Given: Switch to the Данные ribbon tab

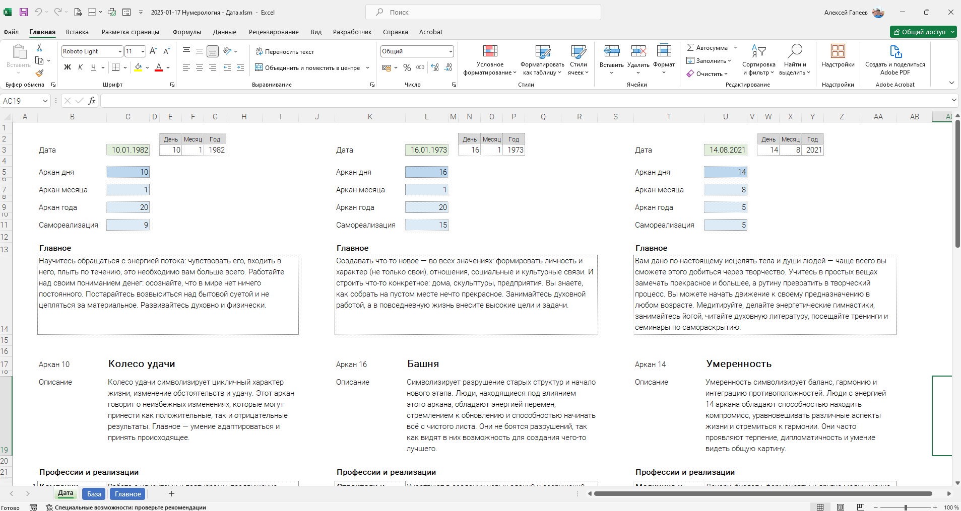Looking at the screenshot, I should [224, 32].
